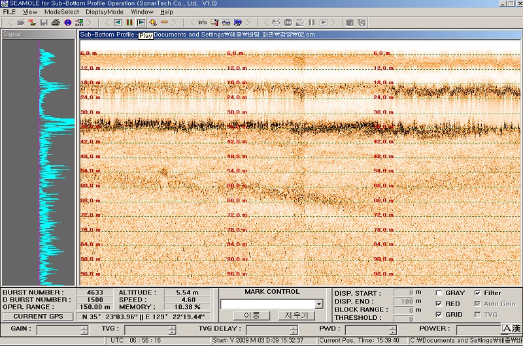Open the Window menu
The width and height of the screenshot is (523, 346).
point(142,12)
